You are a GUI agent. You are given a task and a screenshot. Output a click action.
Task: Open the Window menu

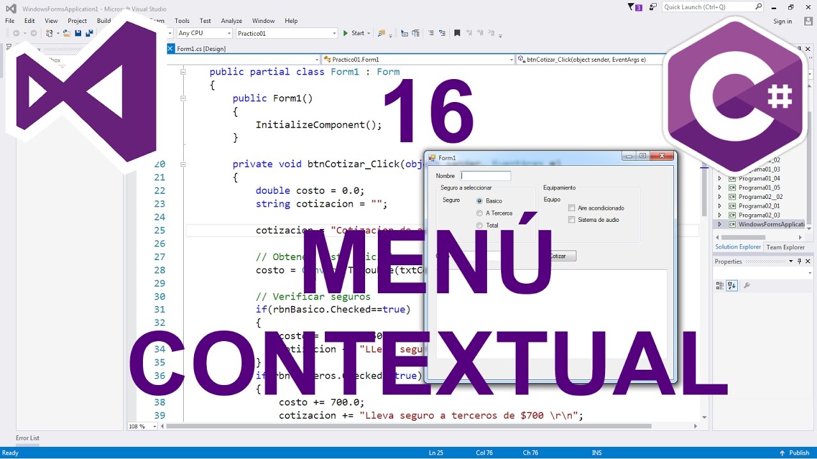coord(264,21)
